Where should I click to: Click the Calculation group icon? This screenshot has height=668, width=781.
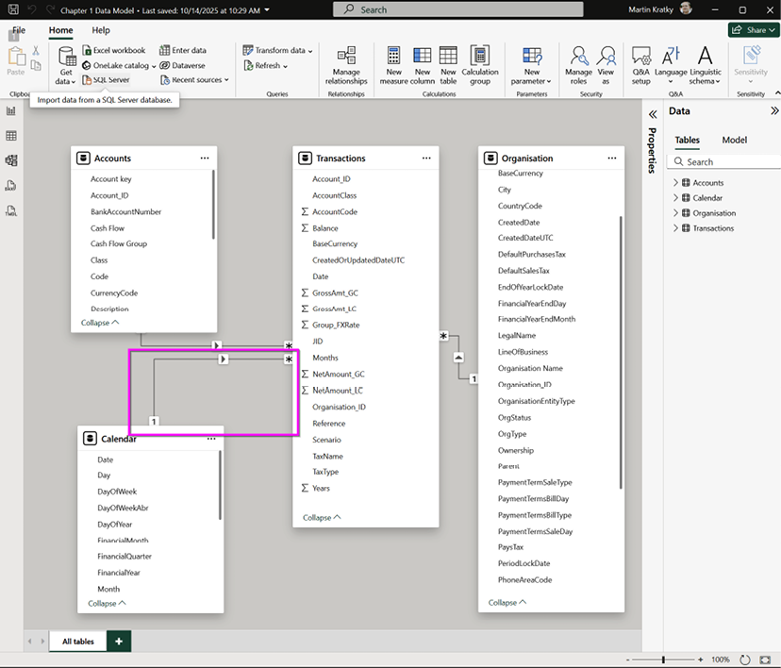pyautogui.click(x=480, y=62)
